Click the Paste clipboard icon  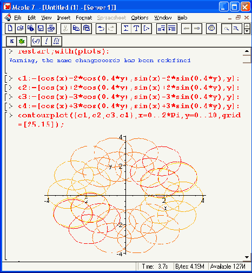pyautogui.click(x=87, y=29)
